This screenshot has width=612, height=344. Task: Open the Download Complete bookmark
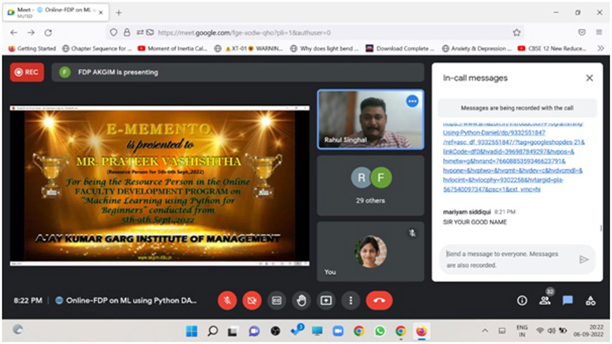400,48
